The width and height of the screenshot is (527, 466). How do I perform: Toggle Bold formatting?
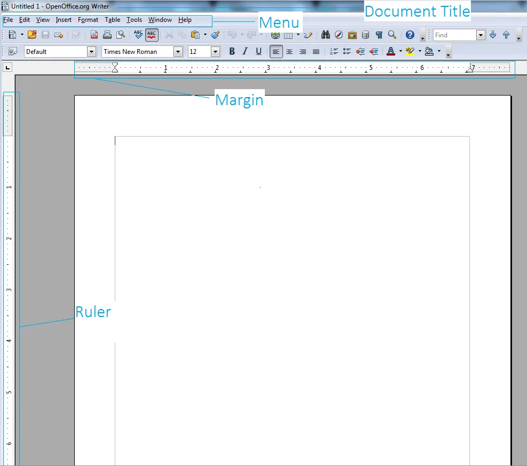tap(232, 51)
